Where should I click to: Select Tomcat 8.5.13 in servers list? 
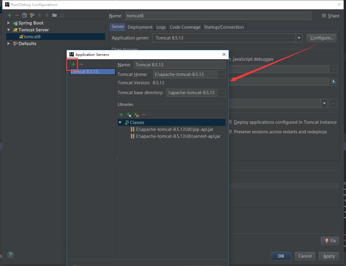pyautogui.click(x=93, y=71)
